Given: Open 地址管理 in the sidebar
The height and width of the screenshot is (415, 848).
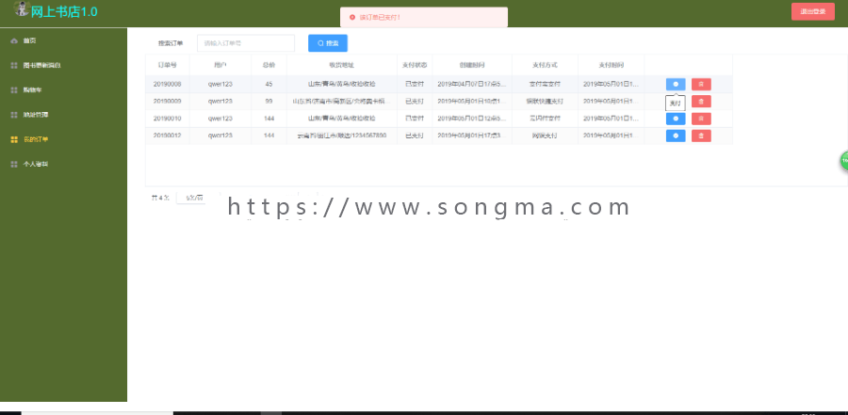Looking at the screenshot, I should [x=63, y=115].
